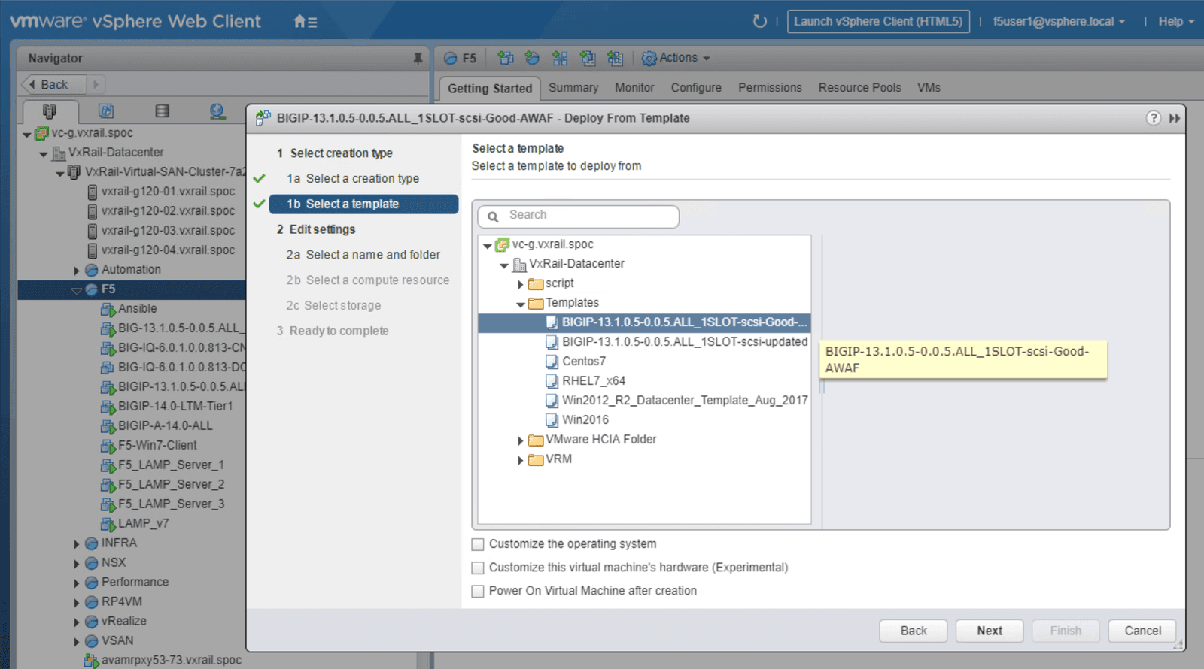Click the template Search field
The width and height of the screenshot is (1204, 669).
pyautogui.click(x=587, y=216)
